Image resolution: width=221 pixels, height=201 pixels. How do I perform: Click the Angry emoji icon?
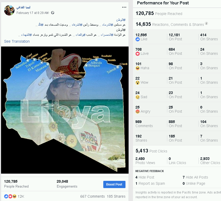[138, 112]
